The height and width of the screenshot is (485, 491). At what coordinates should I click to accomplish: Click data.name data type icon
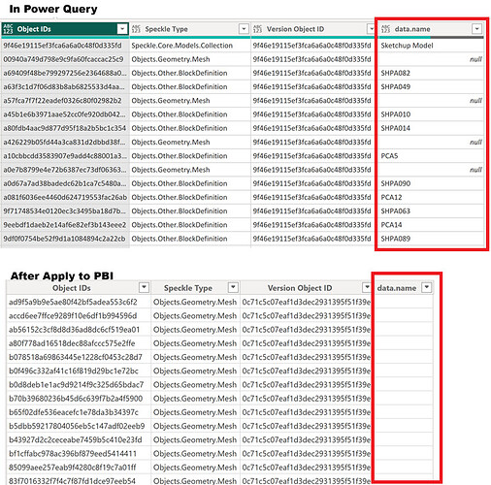[x=385, y=29]
